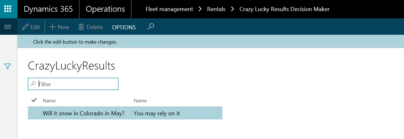Click the second Name column header
Image resolution: width=404 pixels, height=139 pixels.
point(140,101)
